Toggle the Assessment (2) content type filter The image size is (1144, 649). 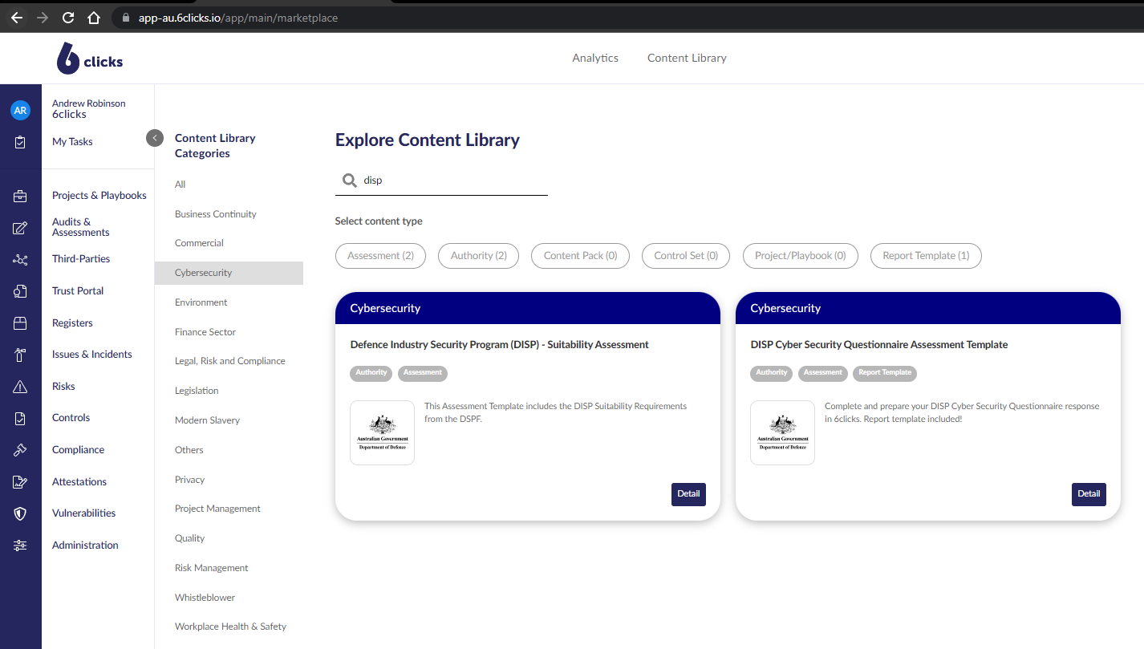pos(380,256)
